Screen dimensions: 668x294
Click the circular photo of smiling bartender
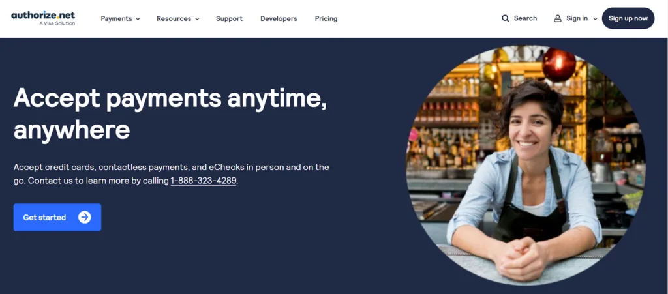[x=526, y=165]
